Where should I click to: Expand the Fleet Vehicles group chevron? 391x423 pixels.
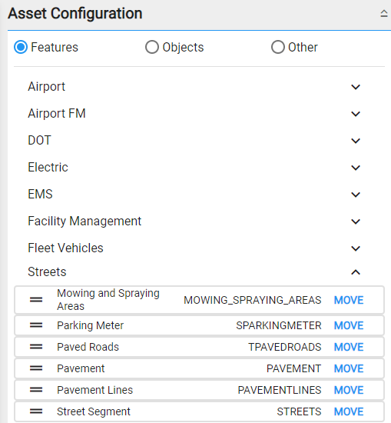point(356,248)
